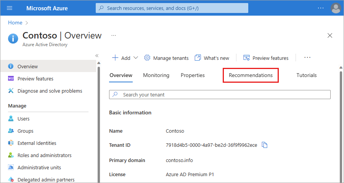Click the Microsoft Azure brand link
344x183 pixels.
47,8
